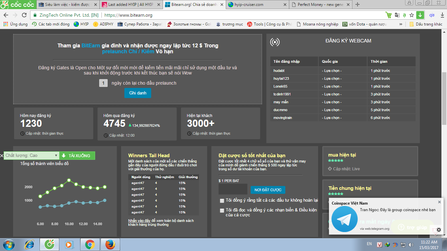This screenshot has height=251, width=447.
Task: Open Windows Media Player from the taskbar
Action: [69, 244]
